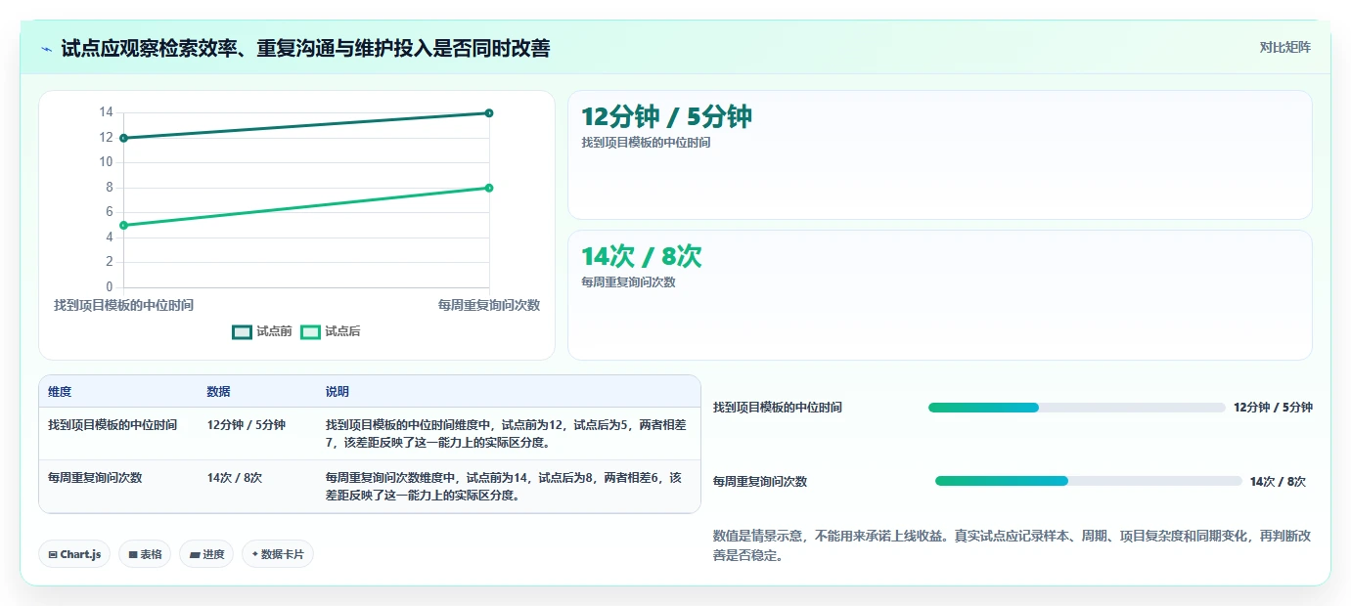
Task: Click the card caption 找到项目模板的中位时间
Action: pyautogui.click(x=646, y=143)
